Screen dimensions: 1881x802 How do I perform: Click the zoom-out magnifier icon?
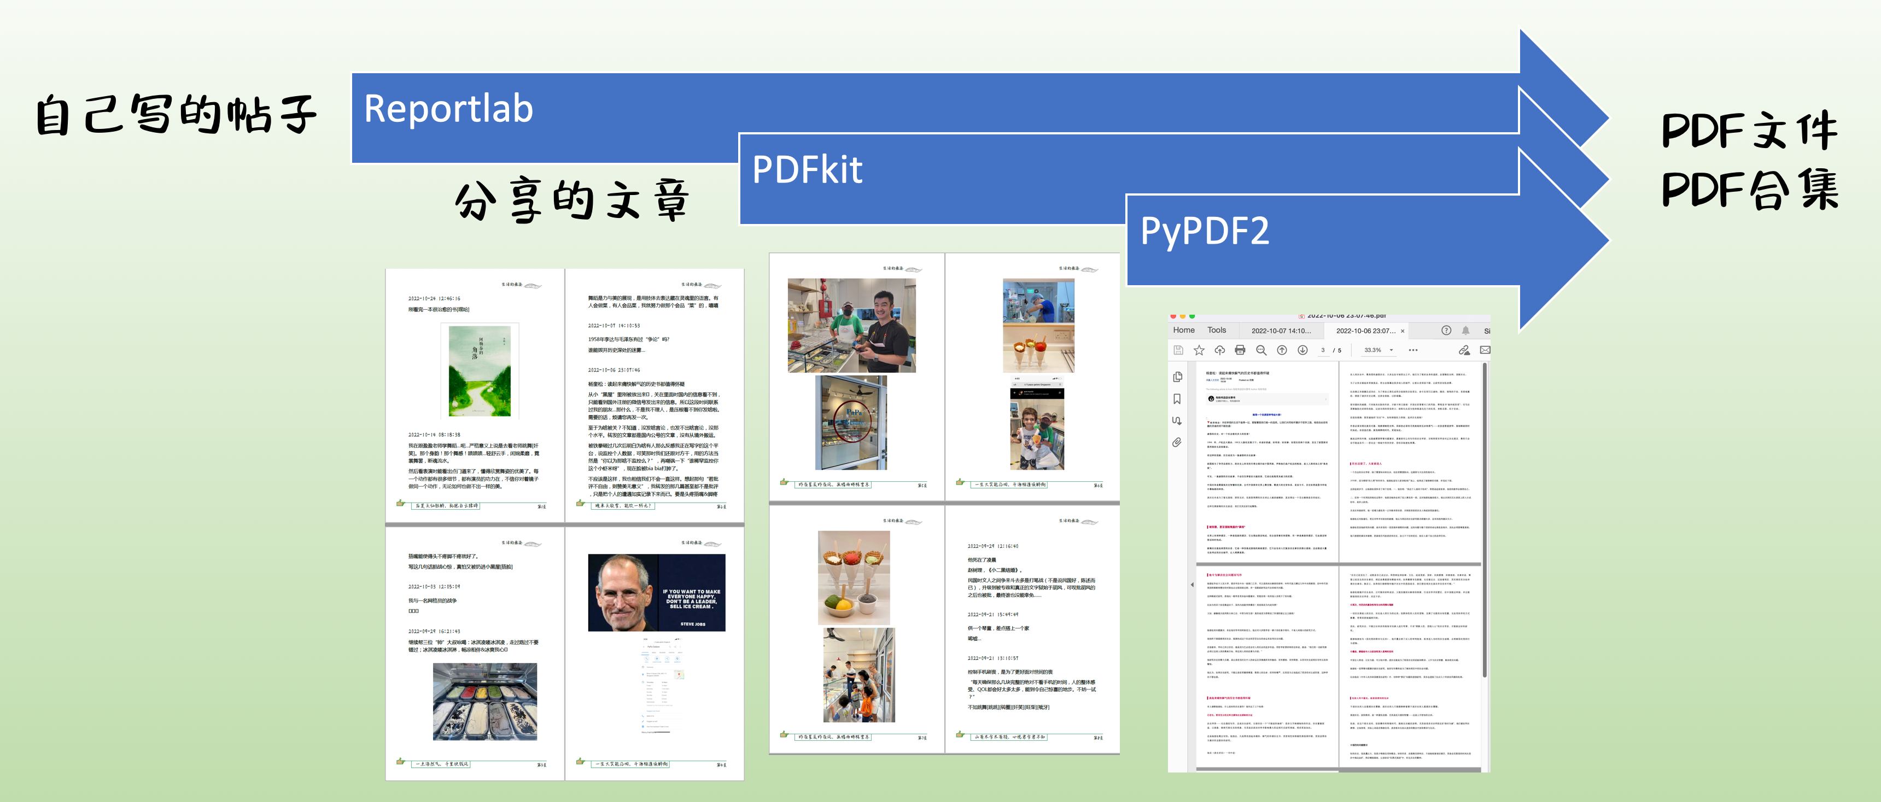point(1261,350)
